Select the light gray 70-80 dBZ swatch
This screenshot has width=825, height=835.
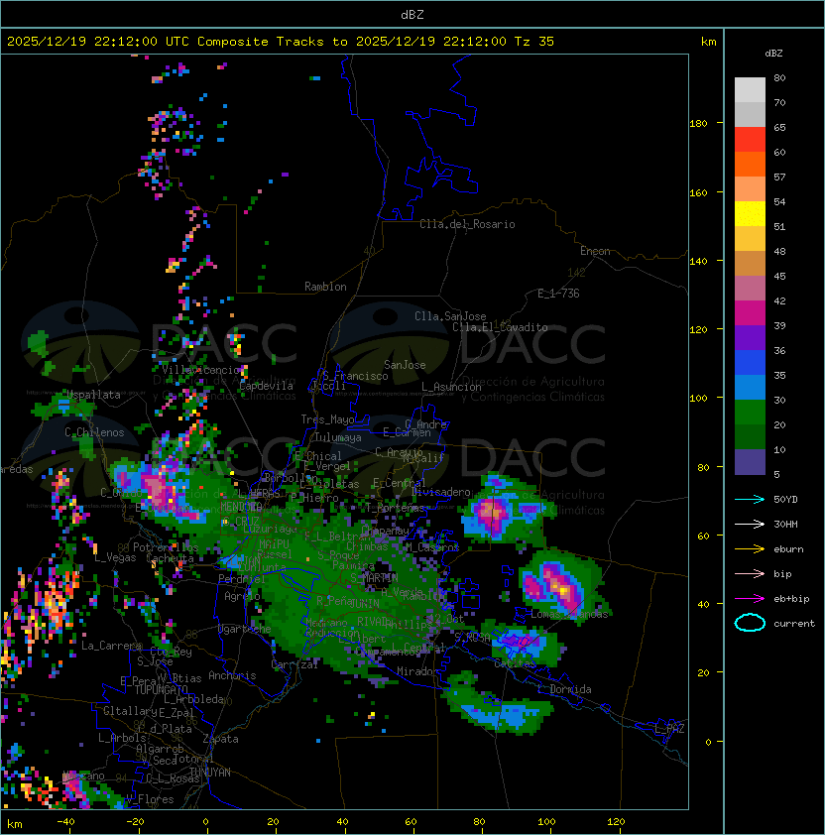pyautogui.click(x=750, y=90)
